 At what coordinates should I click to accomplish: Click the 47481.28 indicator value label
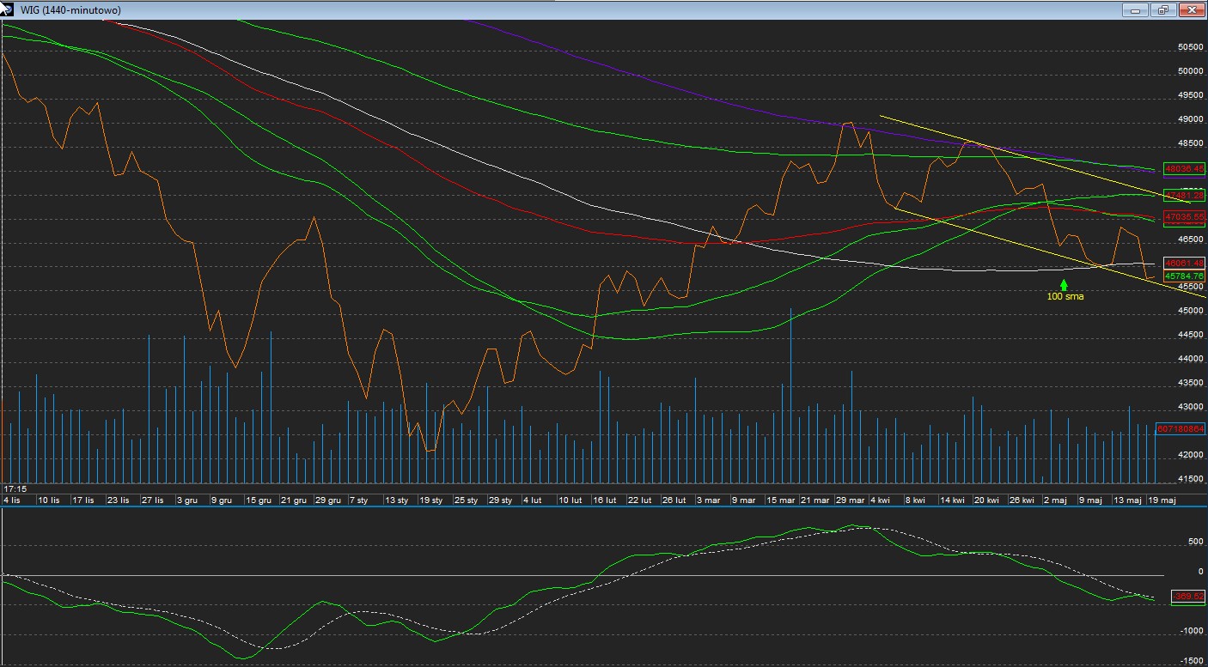1184,196
